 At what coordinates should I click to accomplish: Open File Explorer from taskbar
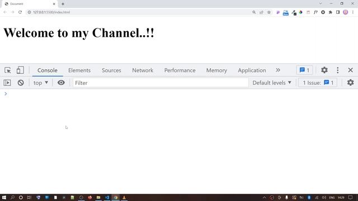[98, 198]
